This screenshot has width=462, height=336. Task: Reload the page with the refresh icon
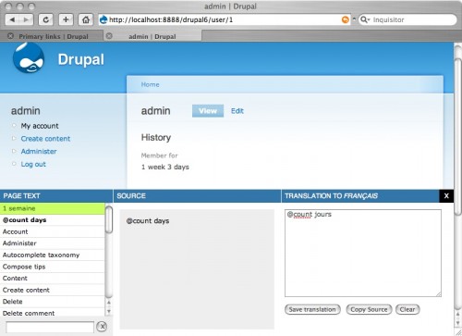point(45,19)
